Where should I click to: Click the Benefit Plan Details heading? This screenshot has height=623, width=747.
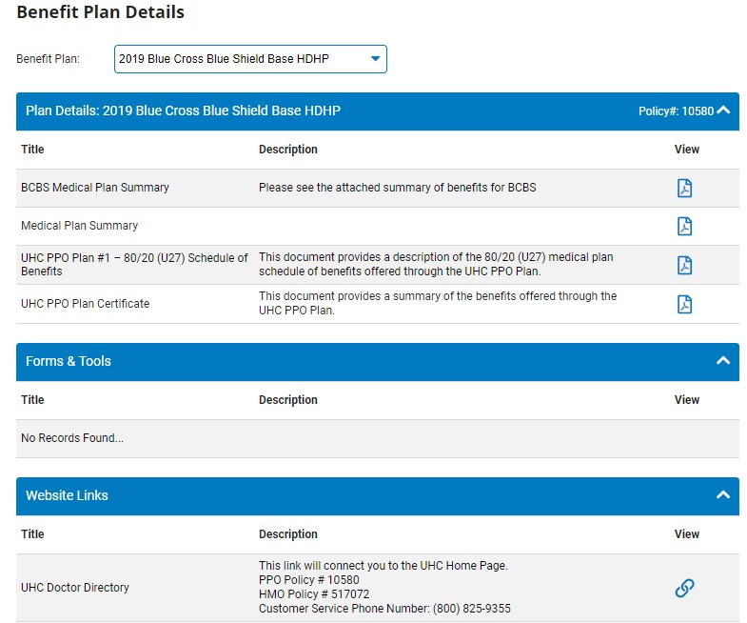[x=101, y=12]
